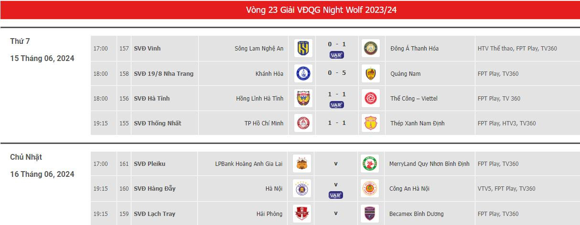The height and width of the screenshot is (225, 580).
Task: Click the Becamex Bình Dương logo
Action: (369, 214)
